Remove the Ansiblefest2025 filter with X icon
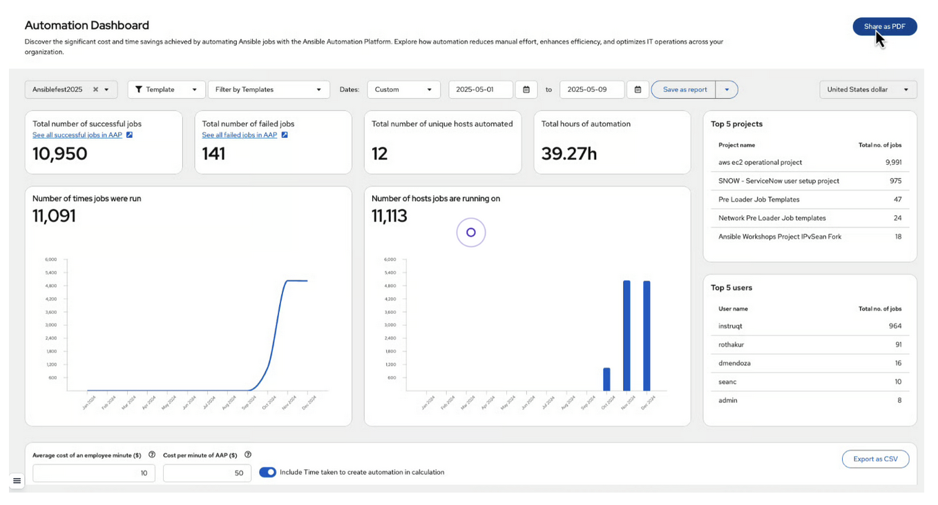938x505 pixels. (96, 90)
